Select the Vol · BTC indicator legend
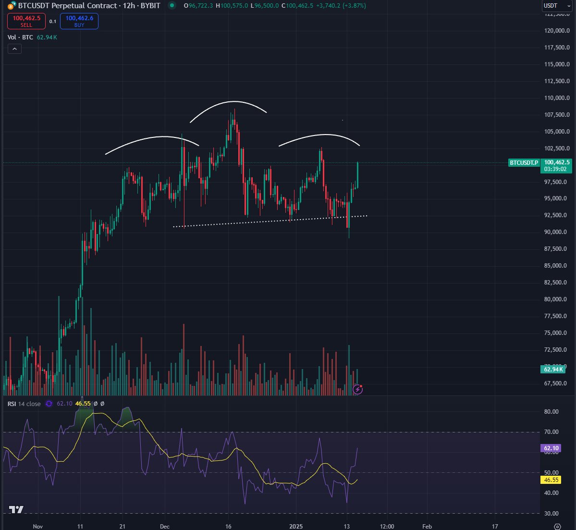The width and height of the screenshot is (576, 530). 20,37
